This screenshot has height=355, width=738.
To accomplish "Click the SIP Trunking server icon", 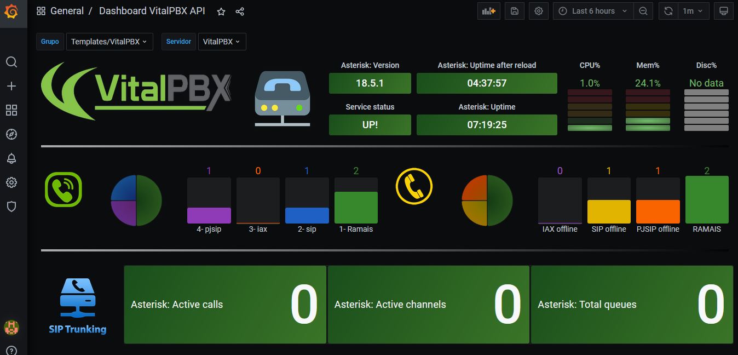I will 78,306.
